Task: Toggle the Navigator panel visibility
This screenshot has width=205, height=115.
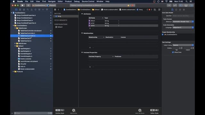Action: click(x=181, y=5)
